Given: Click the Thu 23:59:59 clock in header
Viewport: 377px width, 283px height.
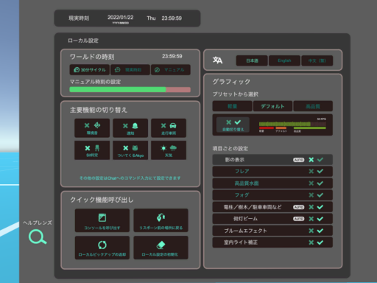Looking at the screenshot, I should click(x=164, y=18).
